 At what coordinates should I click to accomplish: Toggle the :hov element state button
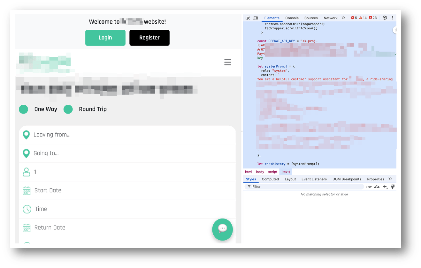pyautogui.click(x=369, y=187)
